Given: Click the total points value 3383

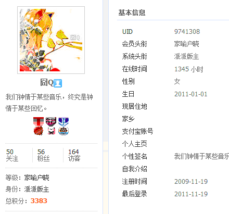Looking at the screenshot, I should (x=39, y=201).
